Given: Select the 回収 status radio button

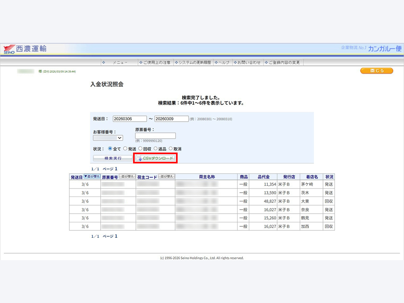Looking at the screenshot, I should click(141, 149).
